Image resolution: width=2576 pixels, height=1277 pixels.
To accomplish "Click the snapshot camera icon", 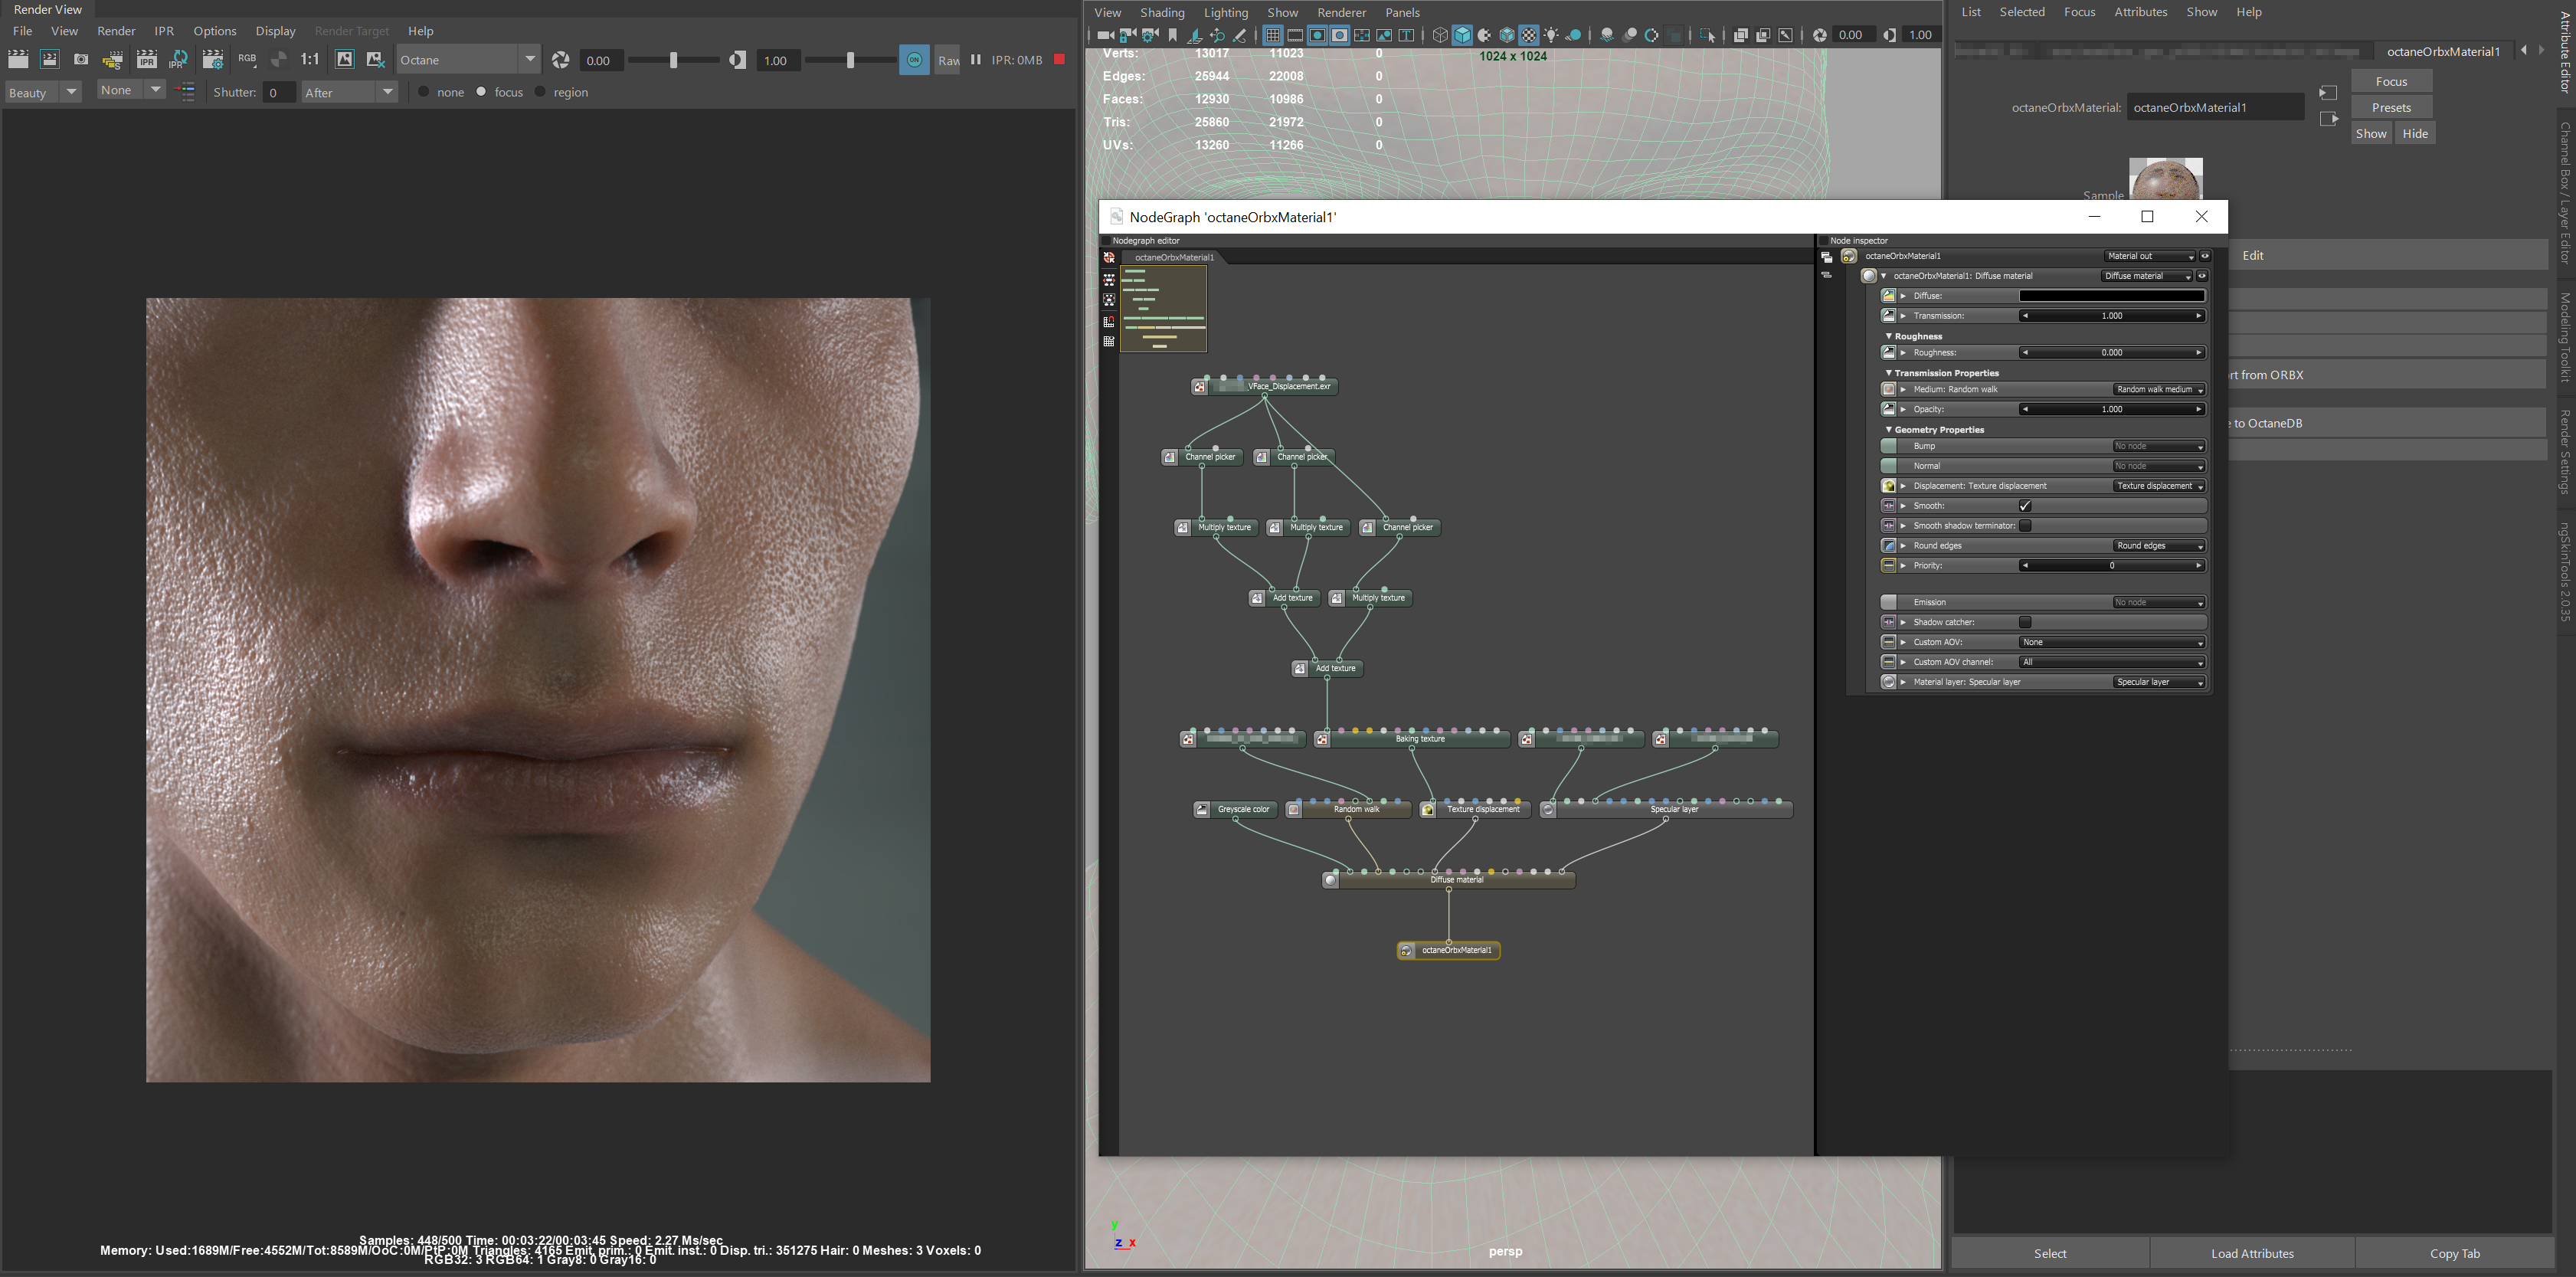I will tap(81, 60).
